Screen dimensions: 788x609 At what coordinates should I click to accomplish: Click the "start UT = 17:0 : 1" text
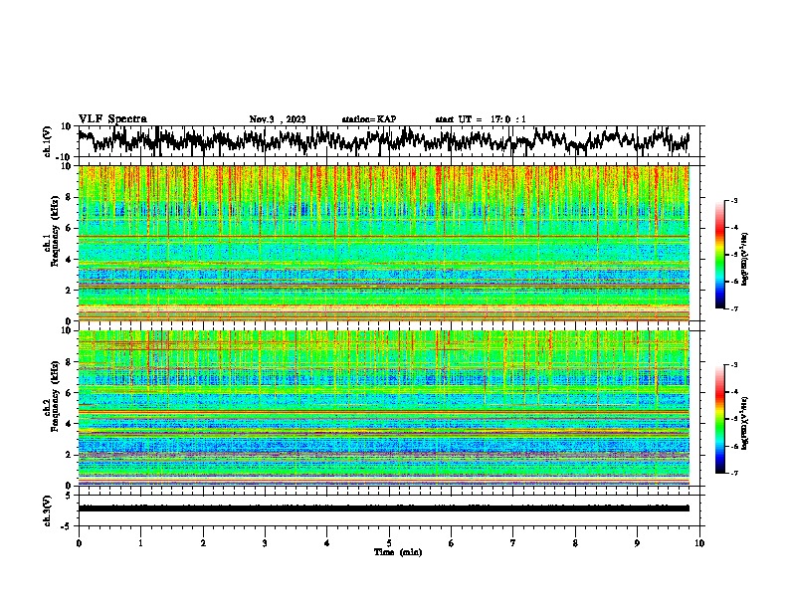481,119
